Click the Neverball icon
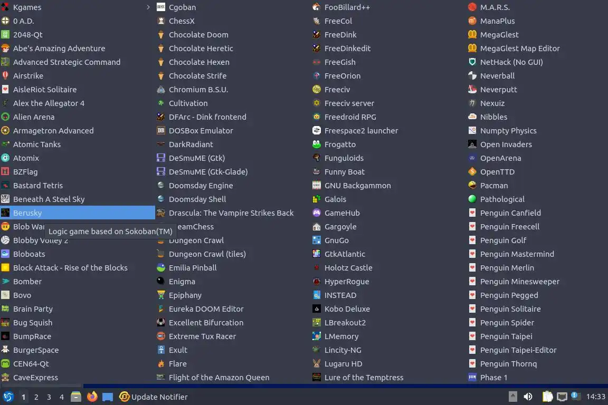Viewport: 608px width, 405px height. tap(472, 75)
